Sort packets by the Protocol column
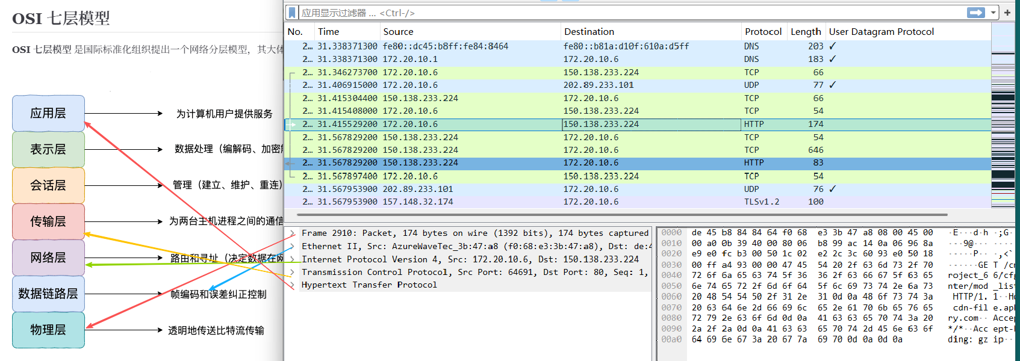This screenshot has height=361, width=1020. tap(763, 31)
